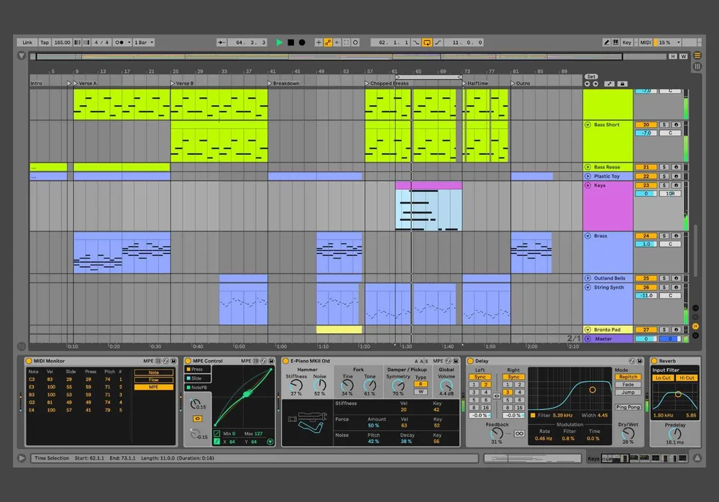Click the lock envelopes icon under Set

(622, 84)
